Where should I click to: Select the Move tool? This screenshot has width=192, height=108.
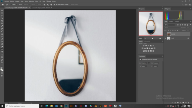[x=2, y=10]
